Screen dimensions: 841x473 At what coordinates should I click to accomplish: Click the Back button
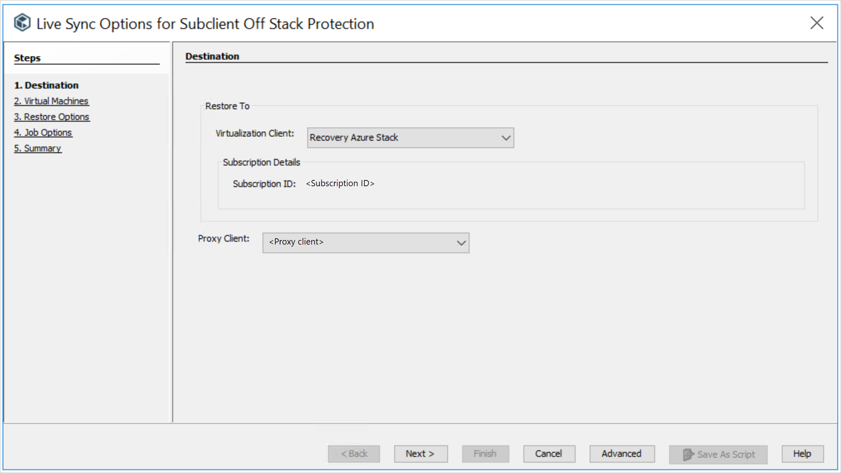tap(354, 454)
